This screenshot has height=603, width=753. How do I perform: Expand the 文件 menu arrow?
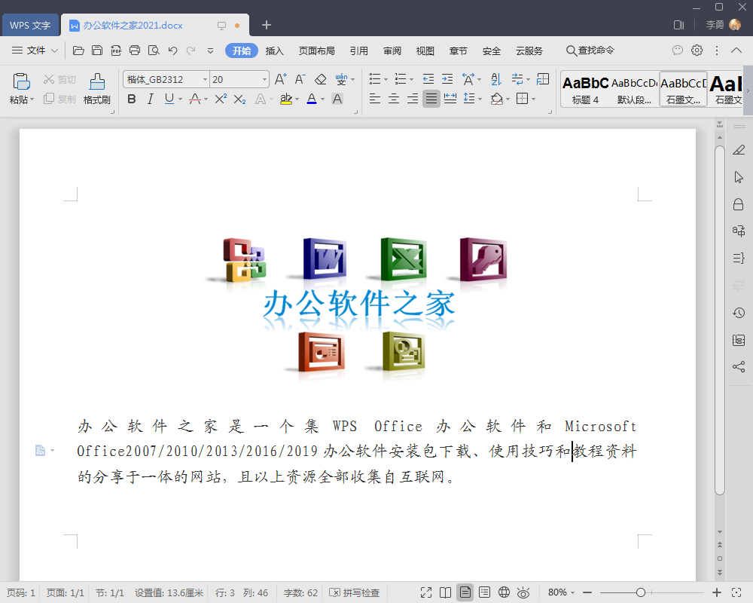54,51
